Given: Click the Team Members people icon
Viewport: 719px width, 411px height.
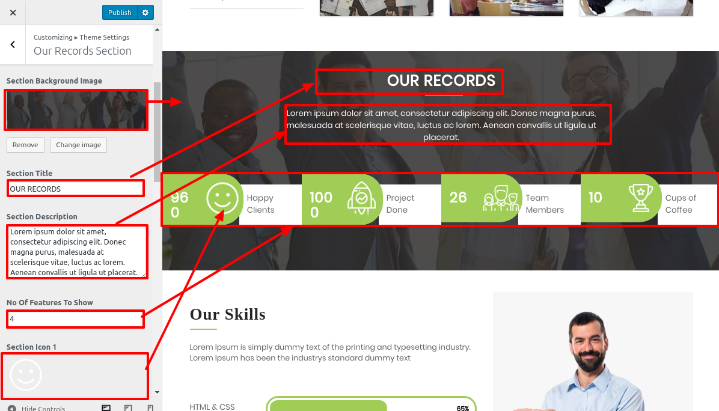Looking at the screenshot, I should point(501,198).
